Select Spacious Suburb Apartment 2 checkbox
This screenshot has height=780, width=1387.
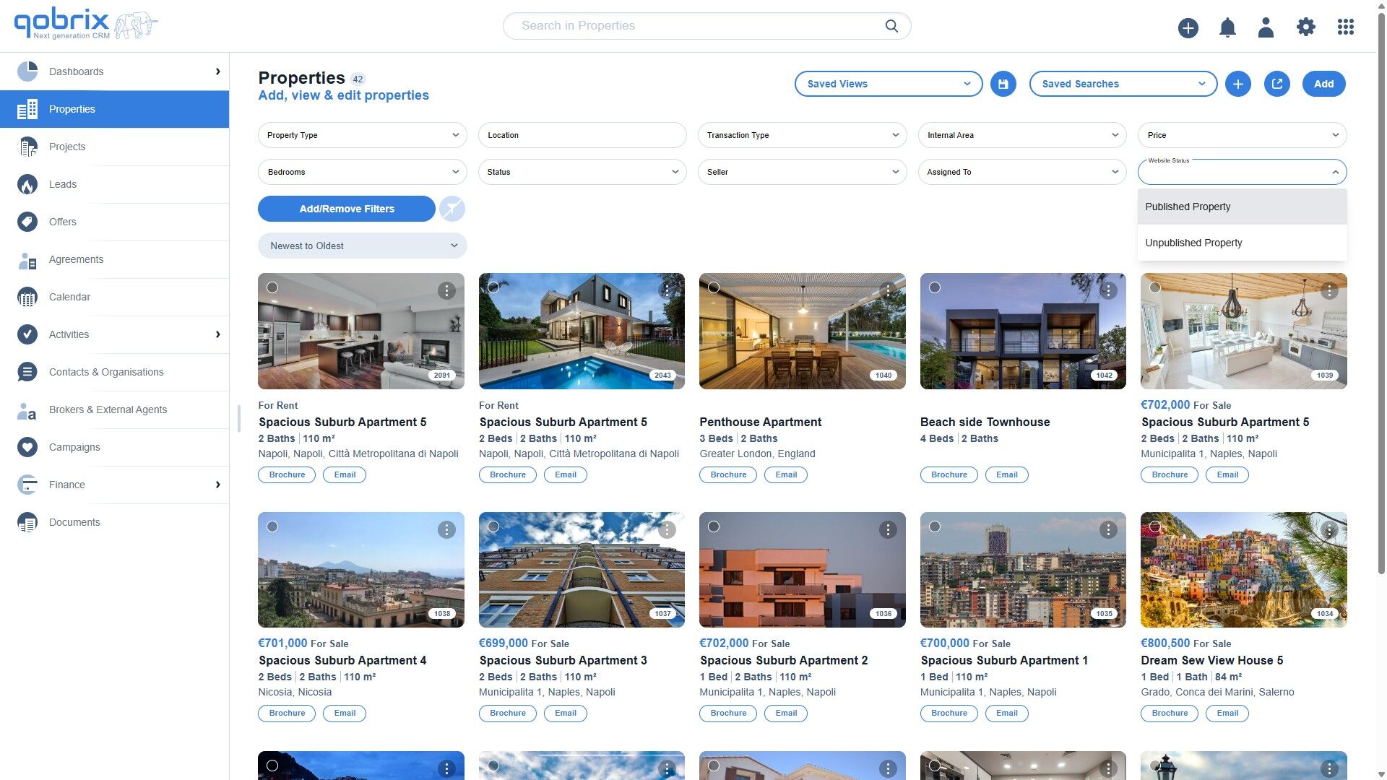[714, 526]
